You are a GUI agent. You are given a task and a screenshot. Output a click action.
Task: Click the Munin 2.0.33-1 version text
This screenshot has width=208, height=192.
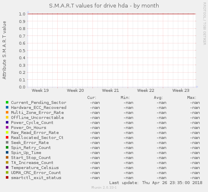click(x=104, y=187)
